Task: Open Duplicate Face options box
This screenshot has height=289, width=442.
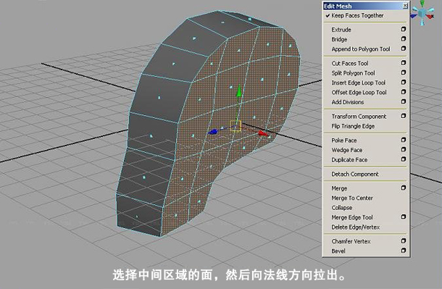Action: [404, 159]
